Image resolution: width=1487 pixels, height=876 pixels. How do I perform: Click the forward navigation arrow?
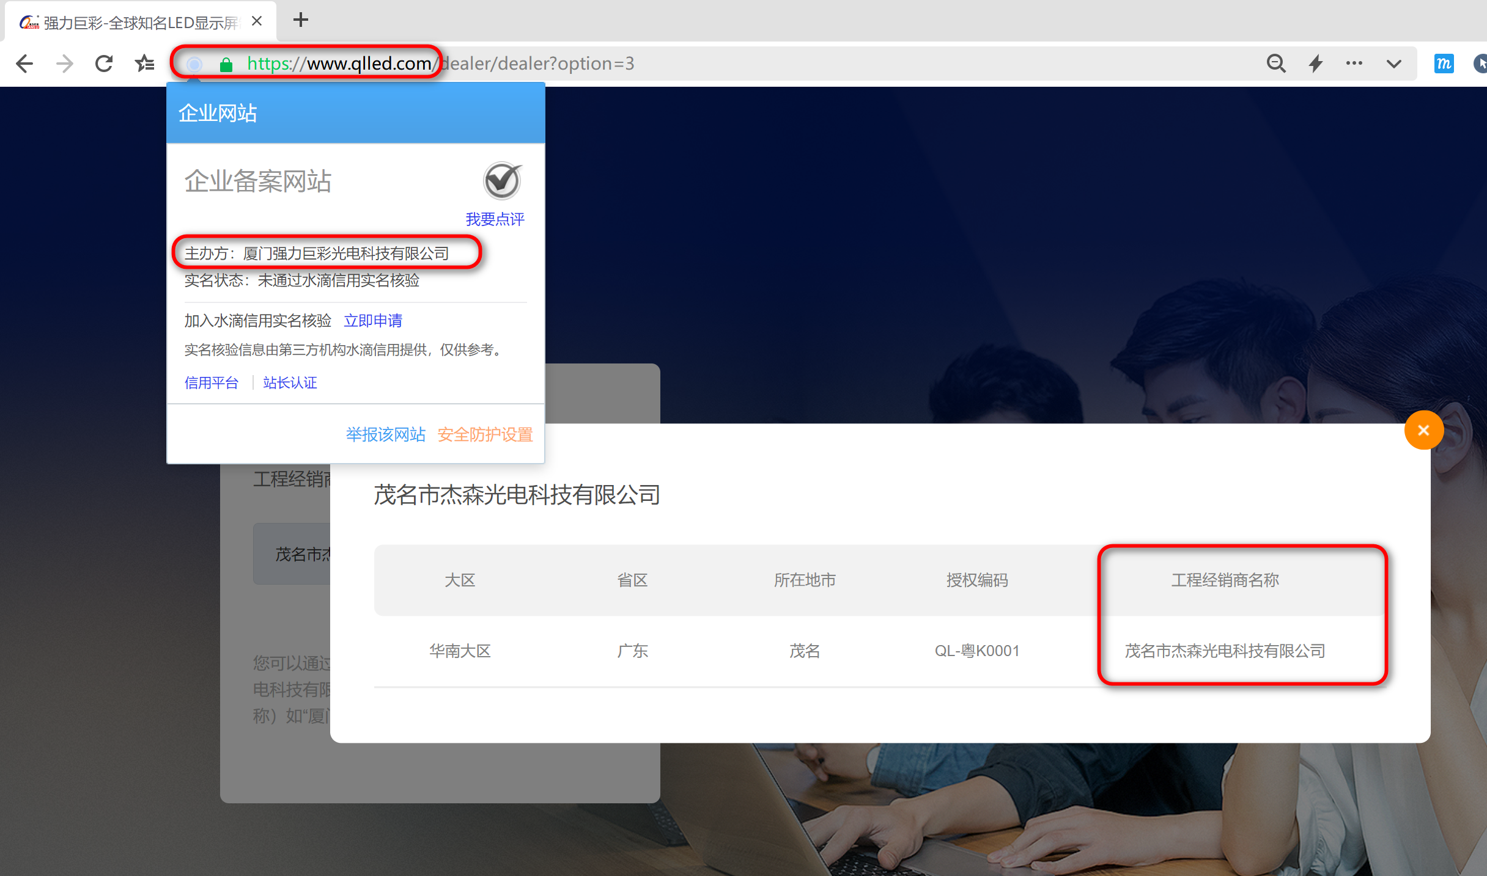click(64, 64)
